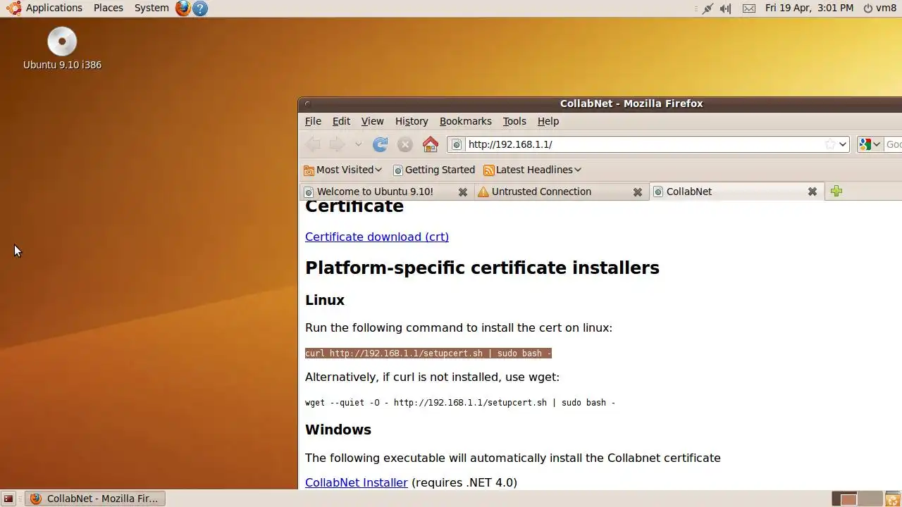Open the mail envelope indicator icon
The height and width of the screenshot is (507, 902).
tap(749, 8)
